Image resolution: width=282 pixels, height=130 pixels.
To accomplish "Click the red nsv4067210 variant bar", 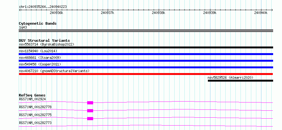I will point(146,74).
